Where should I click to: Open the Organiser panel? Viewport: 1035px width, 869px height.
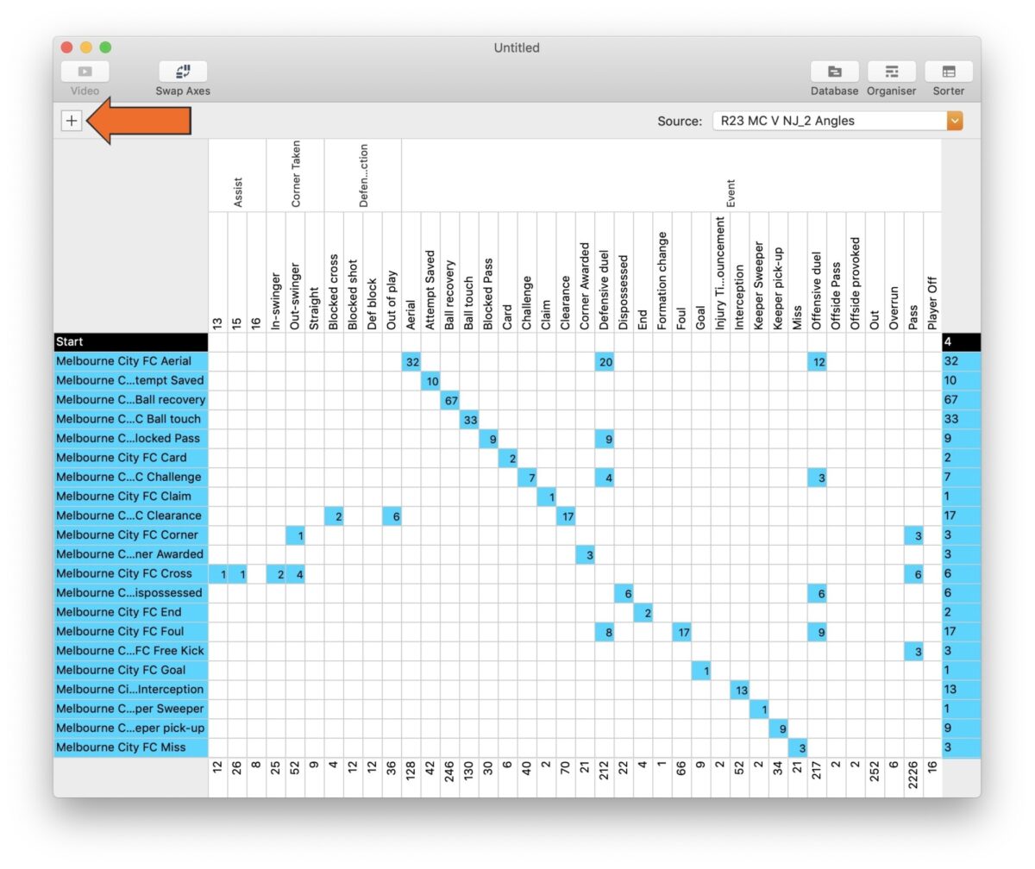coord(891,73)
